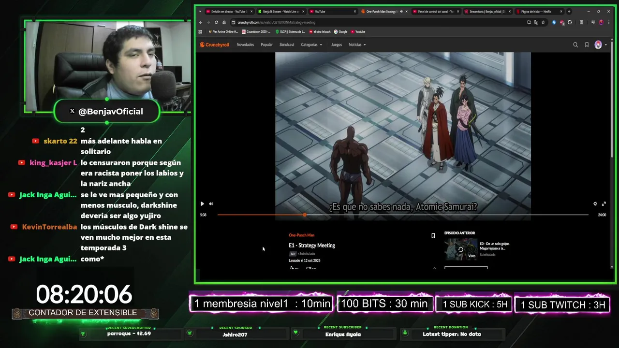Seek within the unplayed gray part of the progress bar
Viewport: 619px width, 348px height.
(447, 215)
